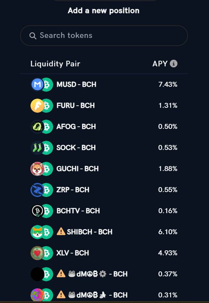Viewport: 209px width, 303px height.
Task: Click the SHIBCH warning triangle icon
Action: tap(61, 231)
